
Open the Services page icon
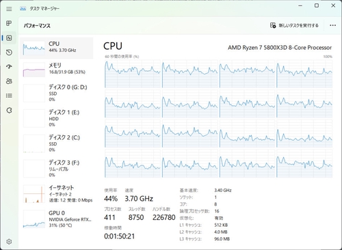click(x=9, y=111)
